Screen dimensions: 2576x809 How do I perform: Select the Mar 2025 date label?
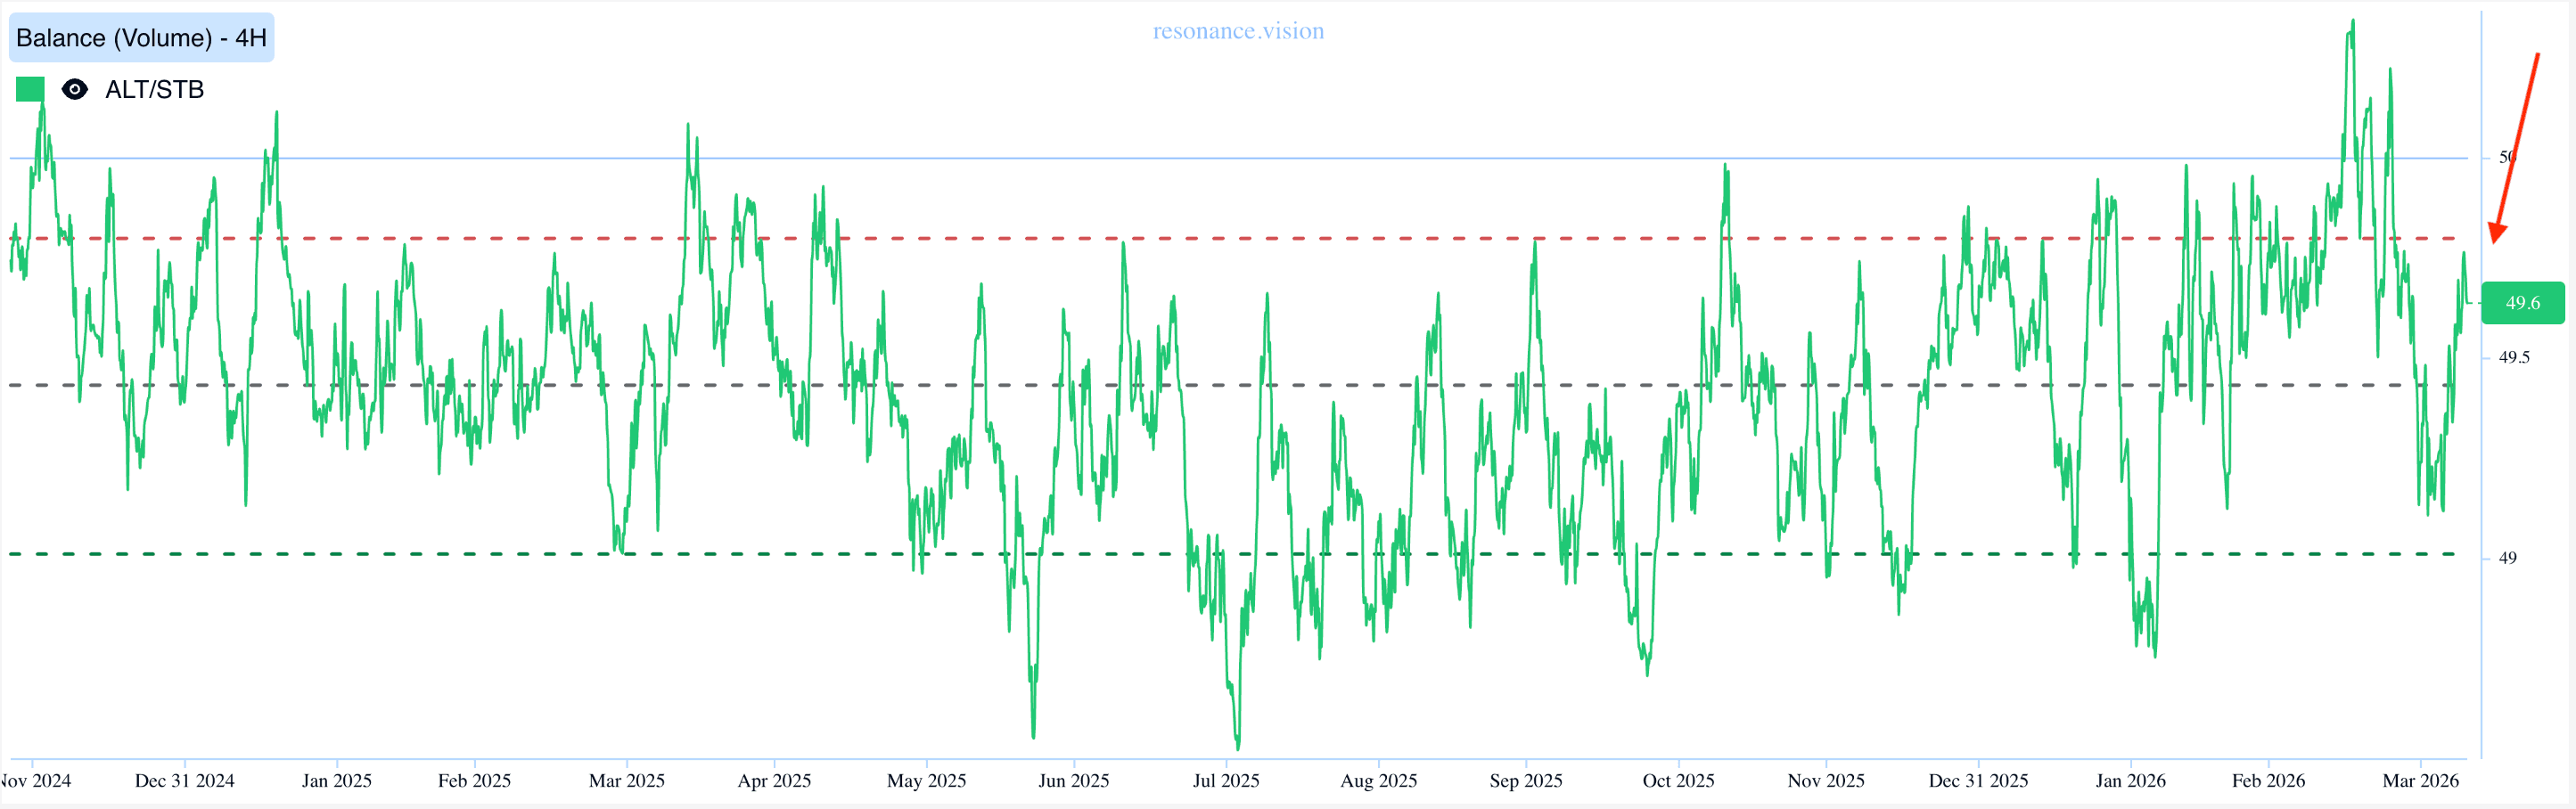pos(626,780)
